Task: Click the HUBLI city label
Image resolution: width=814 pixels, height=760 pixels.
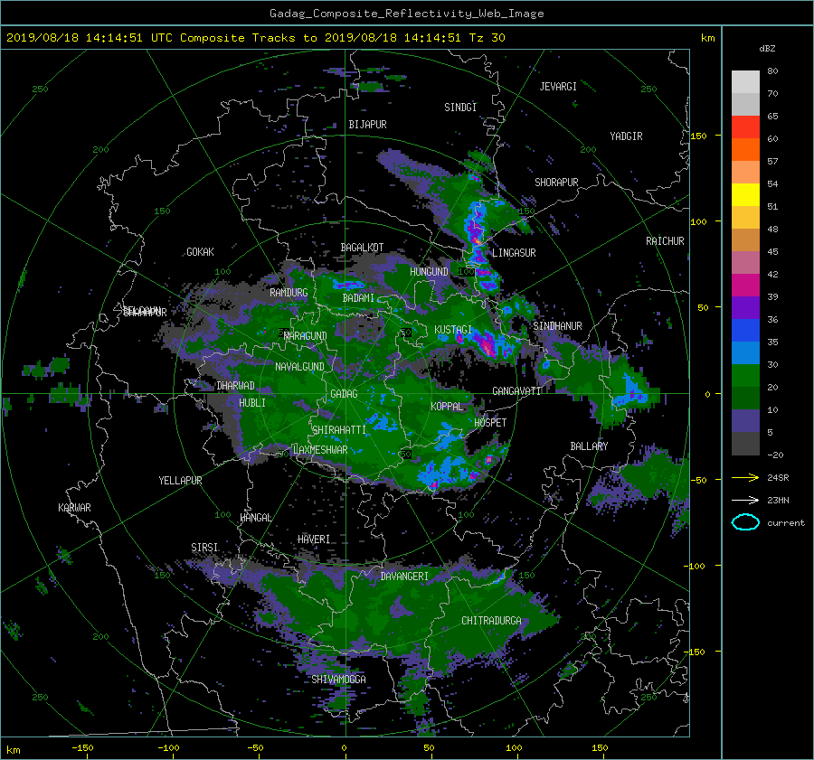Action: (x=252, y=403)
